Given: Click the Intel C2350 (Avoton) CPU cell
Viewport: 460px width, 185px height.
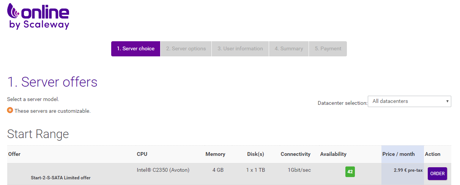Looking at the screenshot, I should pos(163,170).
